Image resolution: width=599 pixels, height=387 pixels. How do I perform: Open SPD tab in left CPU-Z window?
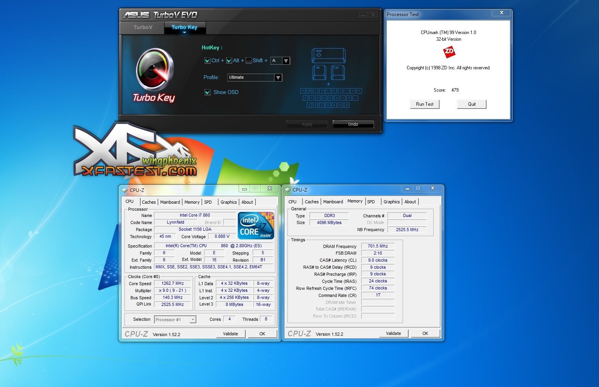click(x=208, y=202)
